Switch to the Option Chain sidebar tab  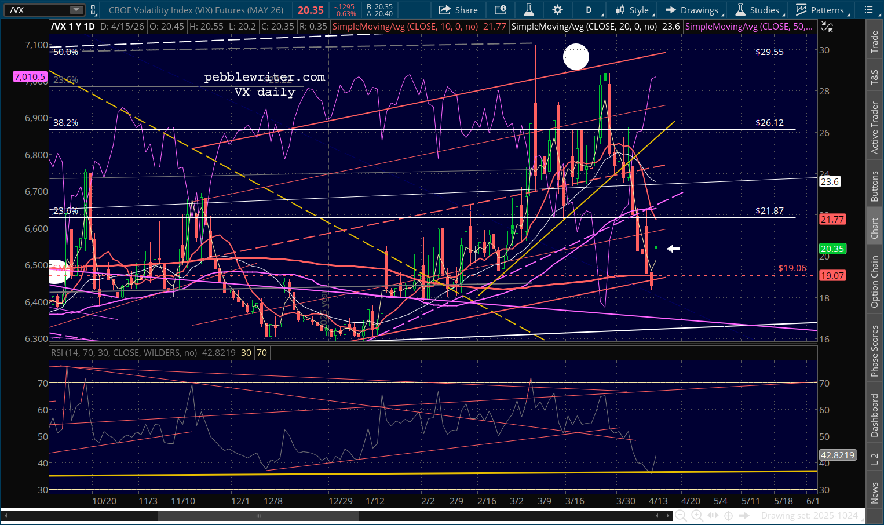point(874,282)
